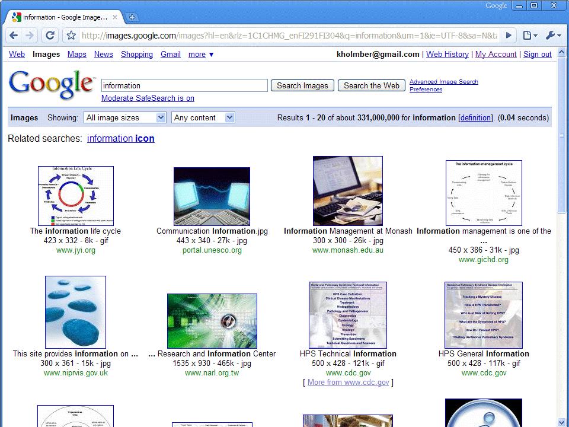Open the page control menu icon
This screenshot has height=427, width=569.
coord(530,35)
